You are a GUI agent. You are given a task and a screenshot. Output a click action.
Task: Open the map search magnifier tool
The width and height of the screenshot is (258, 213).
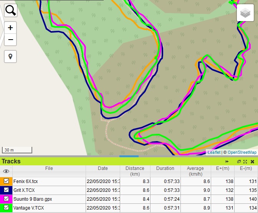(x=10, y=10)
